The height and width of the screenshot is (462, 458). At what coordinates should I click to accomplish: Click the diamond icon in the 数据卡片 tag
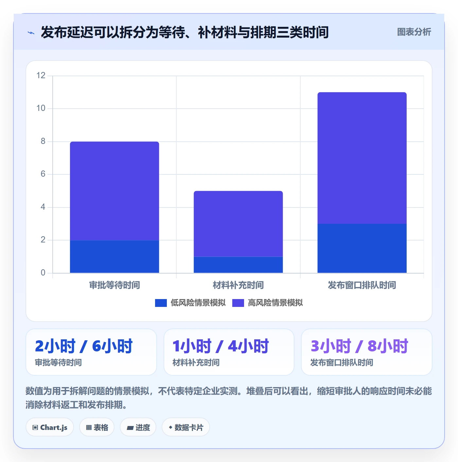coord(170,427)
